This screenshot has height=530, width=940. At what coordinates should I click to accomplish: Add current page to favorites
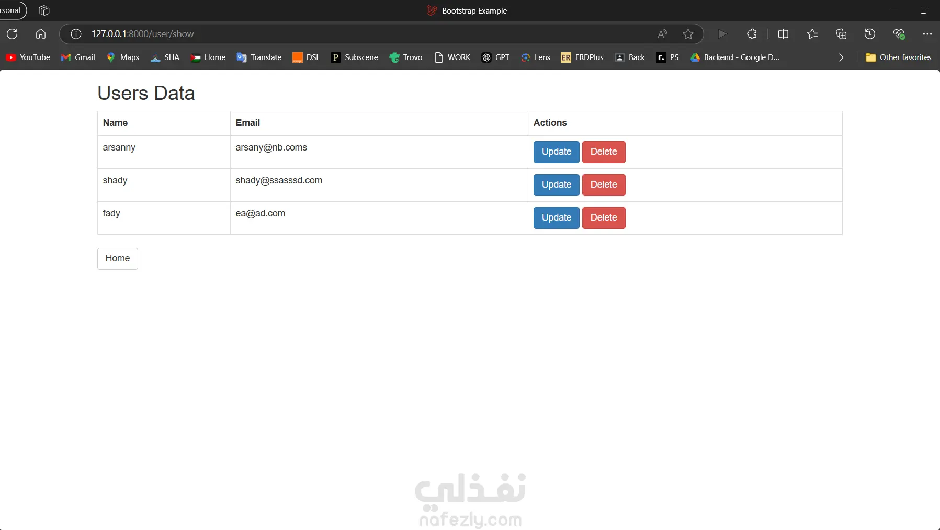tap(688, 34)
